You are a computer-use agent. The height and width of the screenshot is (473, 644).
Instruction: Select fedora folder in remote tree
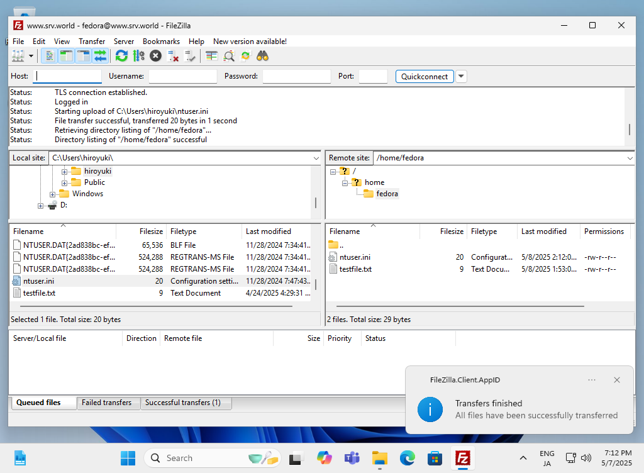tap(387, 194)
